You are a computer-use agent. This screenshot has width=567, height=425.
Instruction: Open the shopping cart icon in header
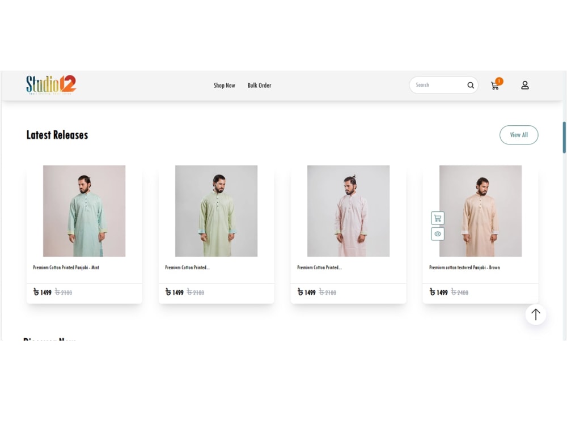pos(495,86)
